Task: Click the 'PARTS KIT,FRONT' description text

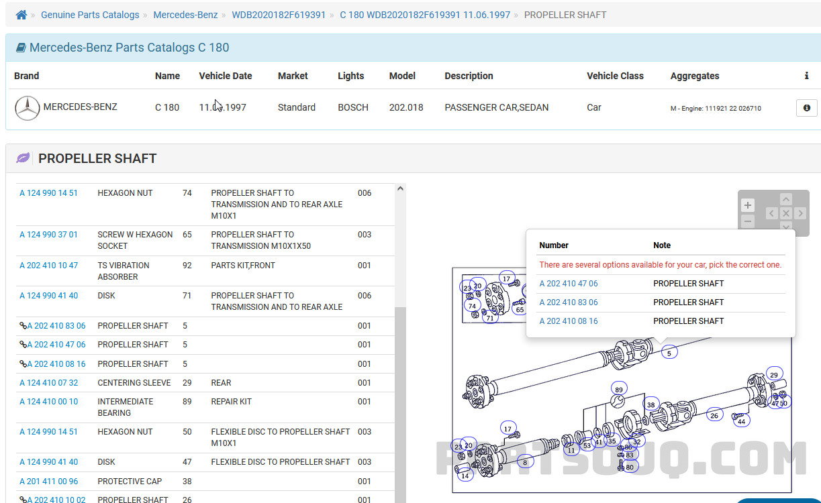Action: (x=243, y=266)
